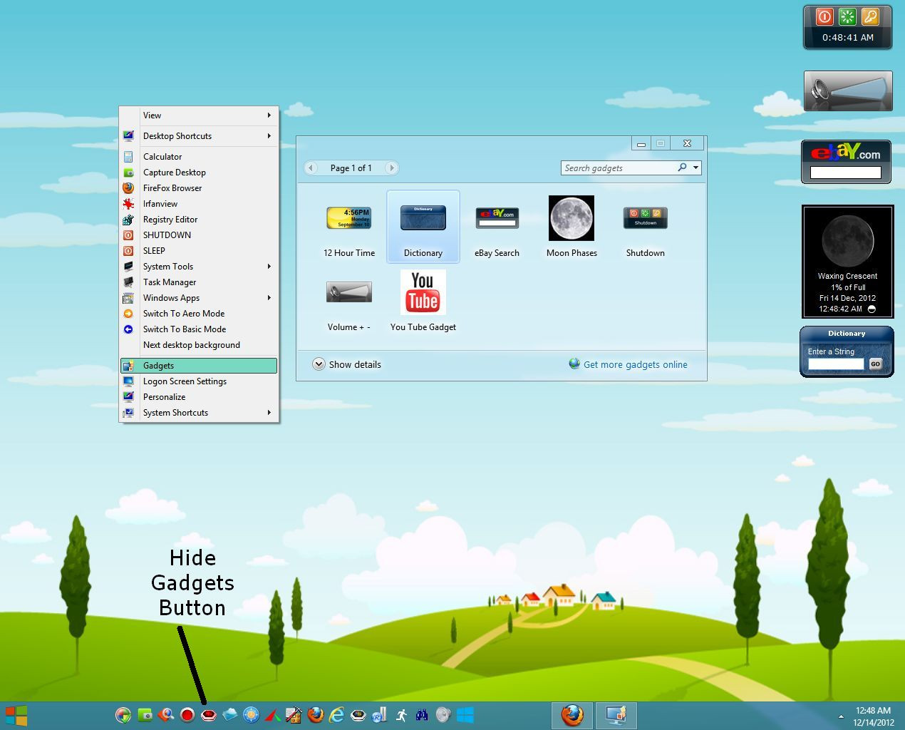This screenshot has height=730, width=905.
Task: Adjust the volume gadget slider
Action: (x=857, y=91)
